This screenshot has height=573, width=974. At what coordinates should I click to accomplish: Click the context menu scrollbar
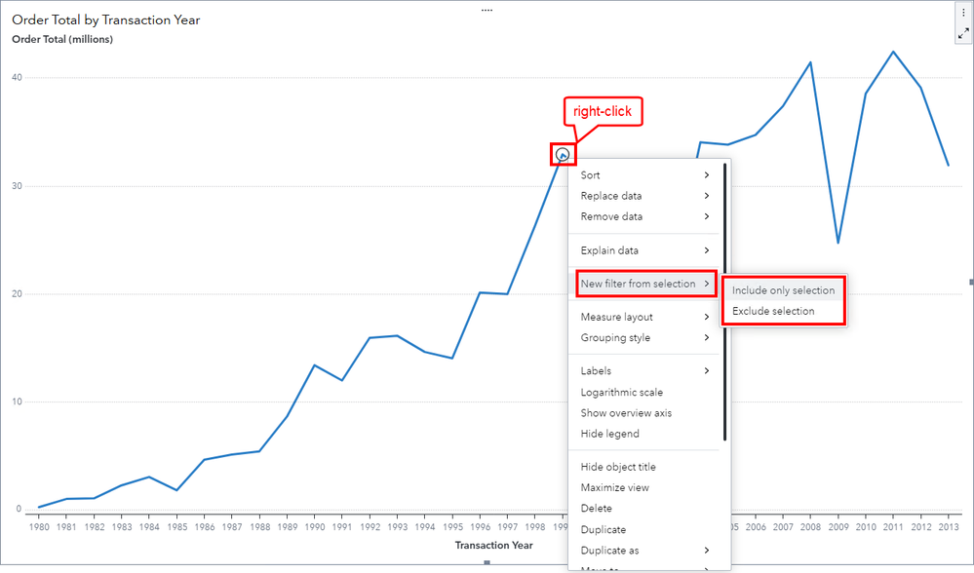click(724, 302)
